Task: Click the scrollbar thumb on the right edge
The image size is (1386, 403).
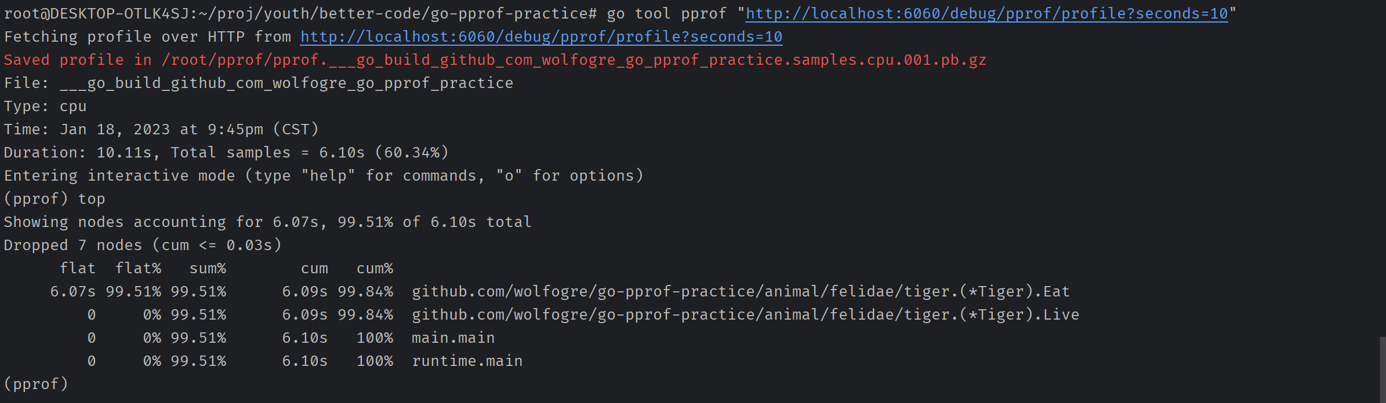Action: click(x=1382, y=369)
